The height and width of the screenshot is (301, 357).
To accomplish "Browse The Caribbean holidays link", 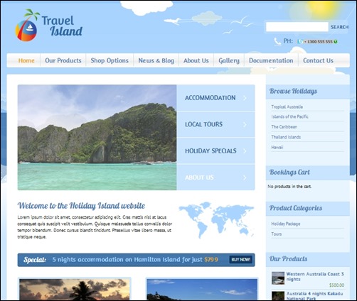I will coord(284,127).
